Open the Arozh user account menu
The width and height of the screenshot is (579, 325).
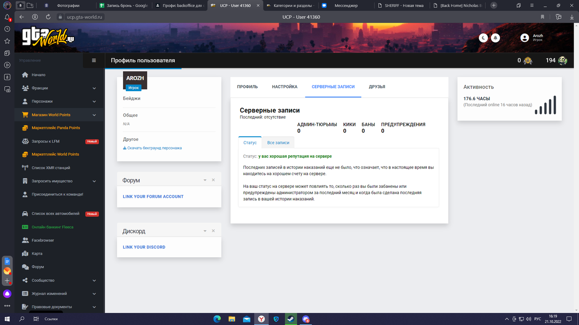pos(532,38)
